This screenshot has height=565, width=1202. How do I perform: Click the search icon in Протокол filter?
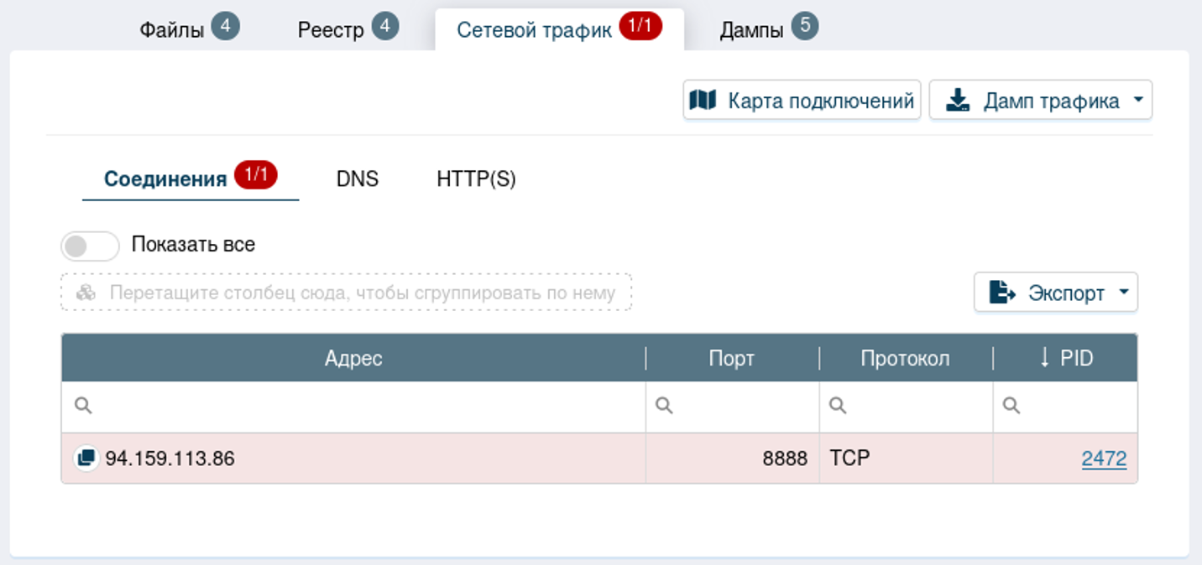(x=838, y=407)
